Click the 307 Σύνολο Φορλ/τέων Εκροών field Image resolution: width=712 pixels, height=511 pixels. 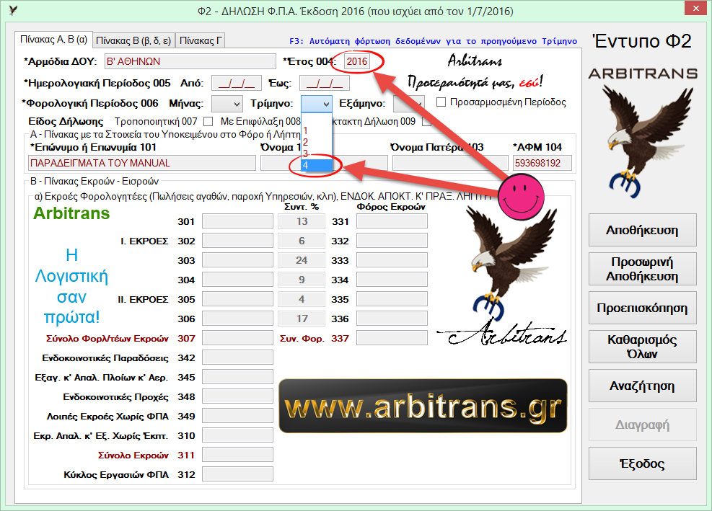[x=237, y=338]
